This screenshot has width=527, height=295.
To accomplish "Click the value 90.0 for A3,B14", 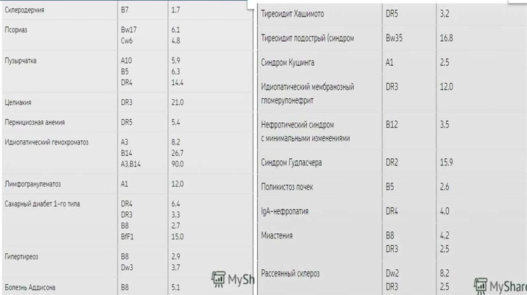I will tap(178, 164).
